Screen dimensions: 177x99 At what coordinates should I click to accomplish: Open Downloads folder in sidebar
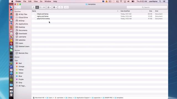point(23,34)
